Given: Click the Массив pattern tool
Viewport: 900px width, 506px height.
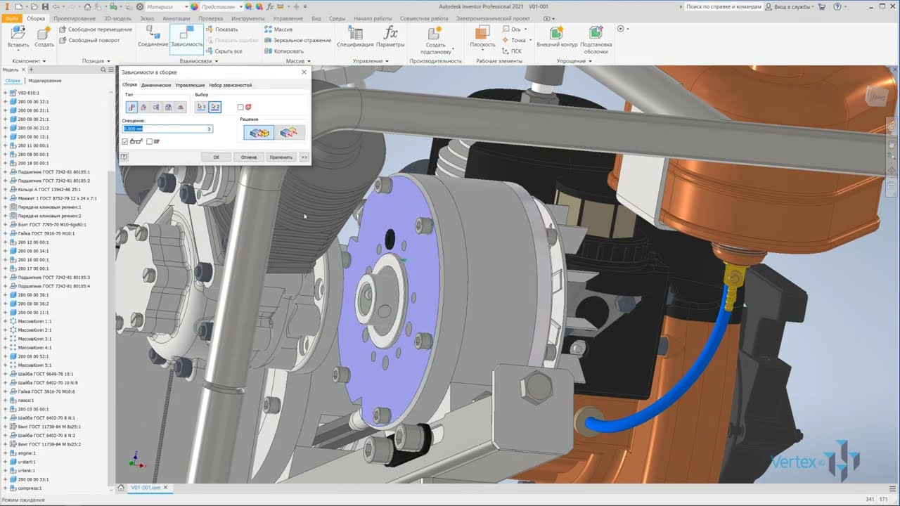Looking at the screenshot, I should [278, 30].
